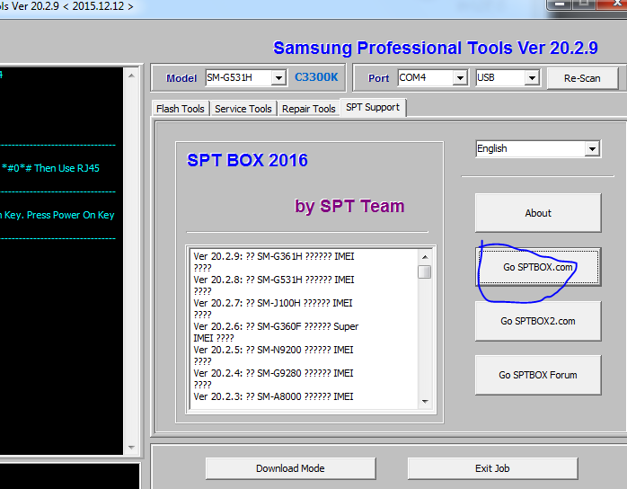Screen dimensions: 627x489
Task: Click changelog scrollbar up arrow
Action: point(425,257)
